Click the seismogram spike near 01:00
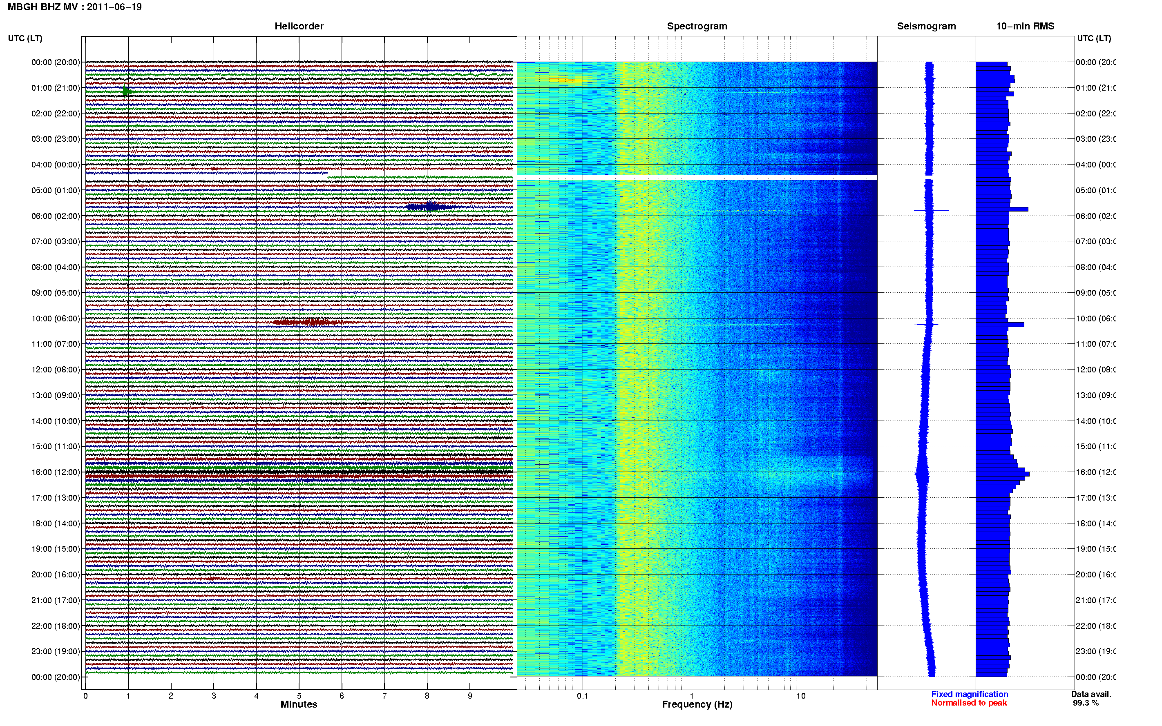 (932, 92)
